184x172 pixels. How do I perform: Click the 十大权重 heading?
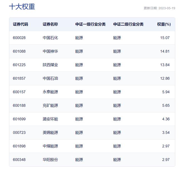point(22,7)
